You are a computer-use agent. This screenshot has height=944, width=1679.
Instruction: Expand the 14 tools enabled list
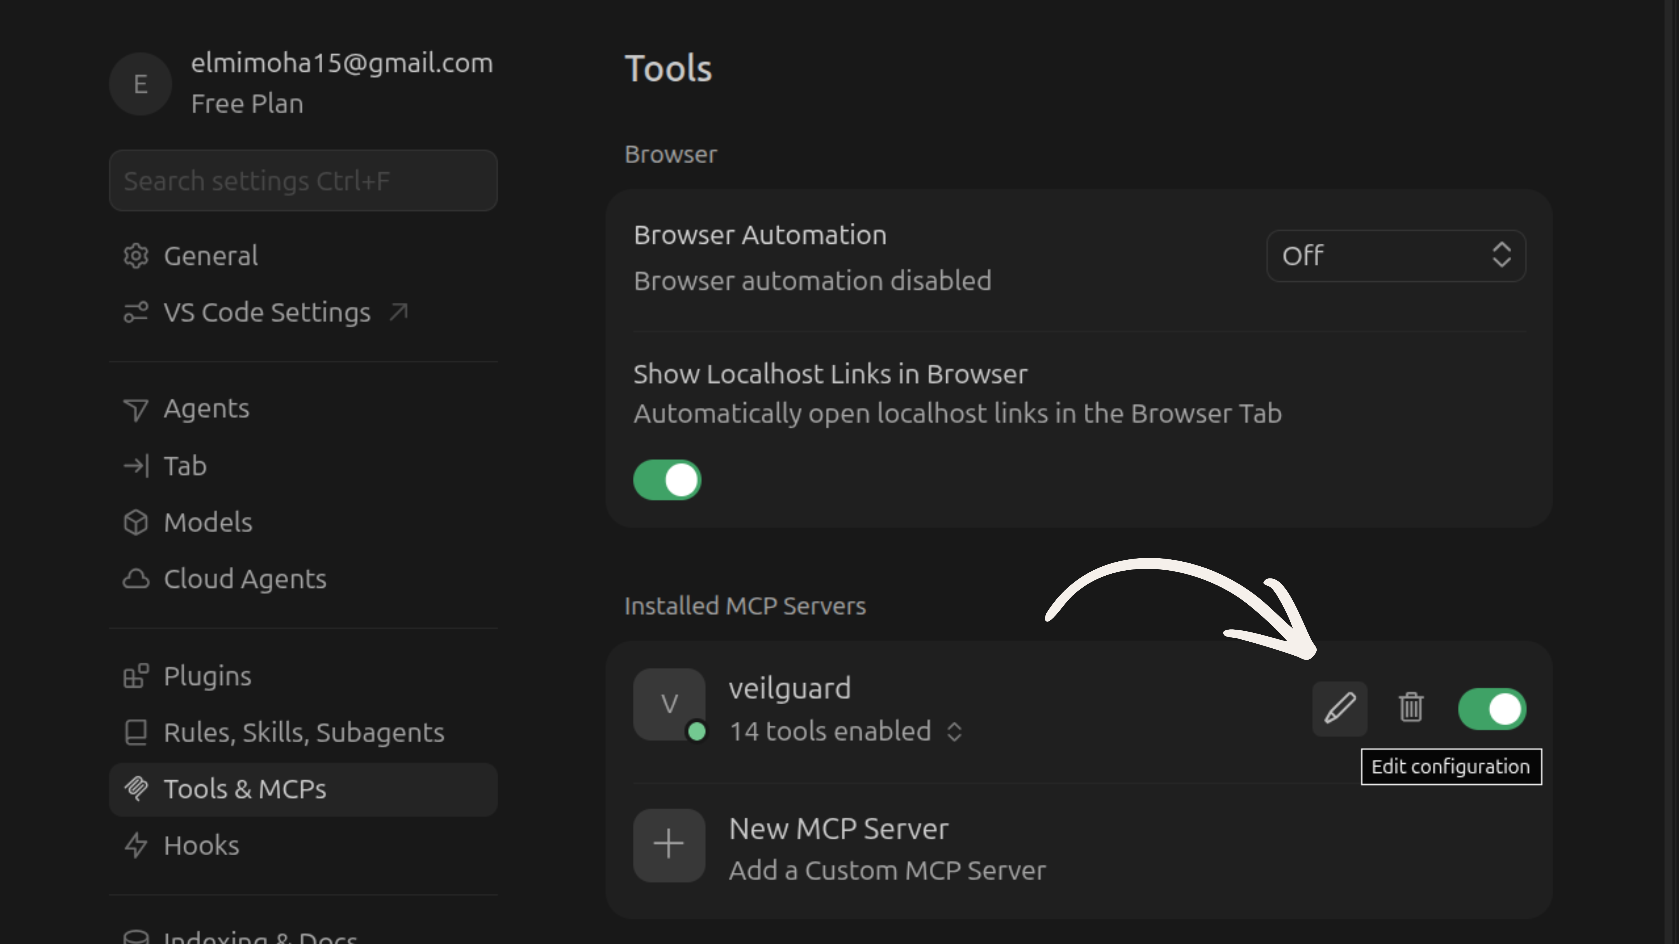tap(845, 732)
